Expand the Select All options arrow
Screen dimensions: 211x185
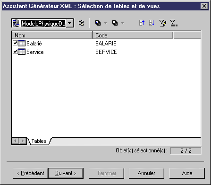(106, 23)
